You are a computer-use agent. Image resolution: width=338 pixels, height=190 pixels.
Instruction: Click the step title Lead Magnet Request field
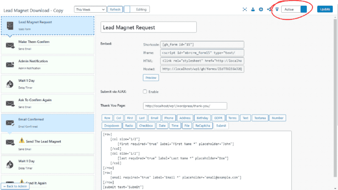[x=148, y=27]
